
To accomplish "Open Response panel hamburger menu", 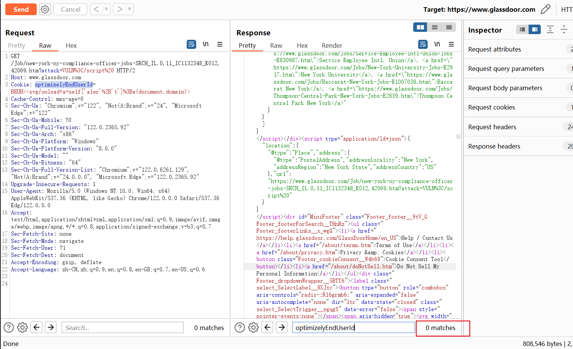I will click(x=451, y=44).
